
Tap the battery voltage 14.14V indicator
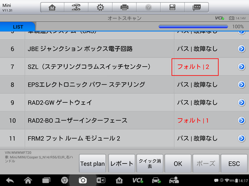tap(237, 18)
